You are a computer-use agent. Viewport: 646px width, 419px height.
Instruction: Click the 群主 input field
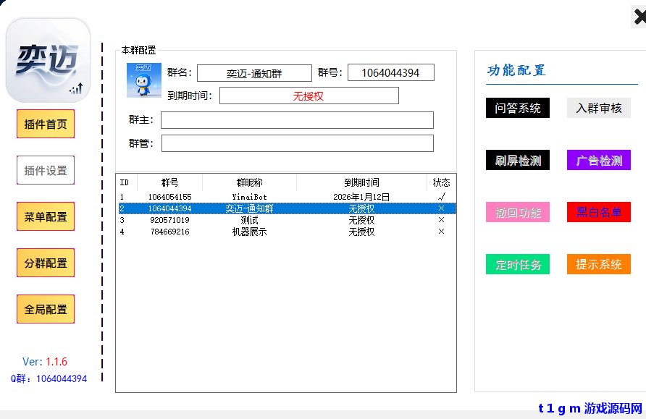pyautogui.click(x=297, y=120)
